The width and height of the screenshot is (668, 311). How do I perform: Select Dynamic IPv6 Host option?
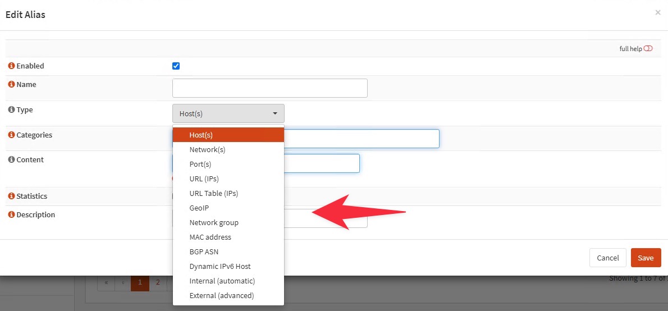228,266
